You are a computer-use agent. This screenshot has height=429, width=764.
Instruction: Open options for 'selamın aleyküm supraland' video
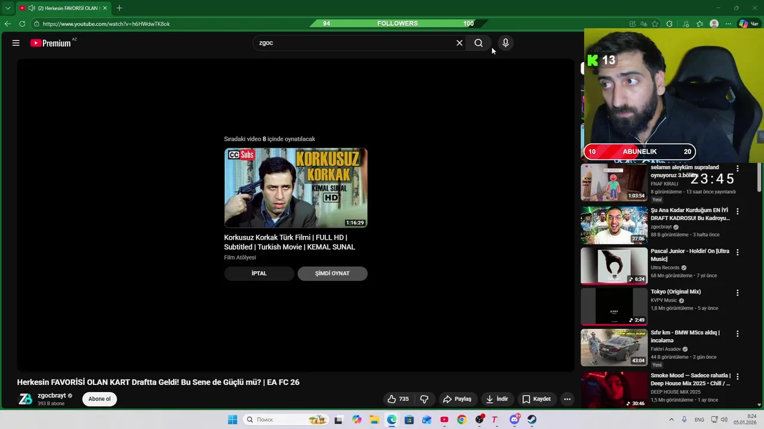737,169
